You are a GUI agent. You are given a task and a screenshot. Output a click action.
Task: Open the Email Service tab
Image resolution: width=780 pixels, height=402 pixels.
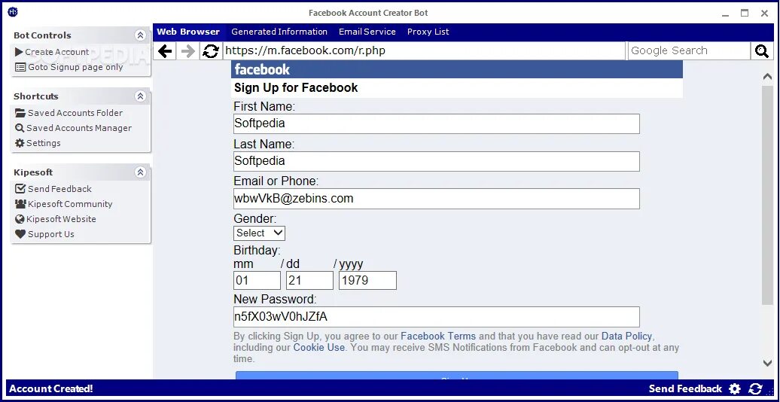click(x=367, y=32)
